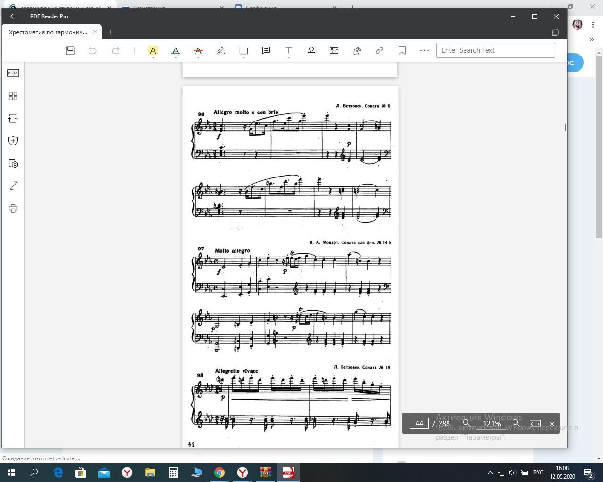Screen dimensions: 603x482
Task: Open Calculator from the taskbar
Action: click(173, 473)
